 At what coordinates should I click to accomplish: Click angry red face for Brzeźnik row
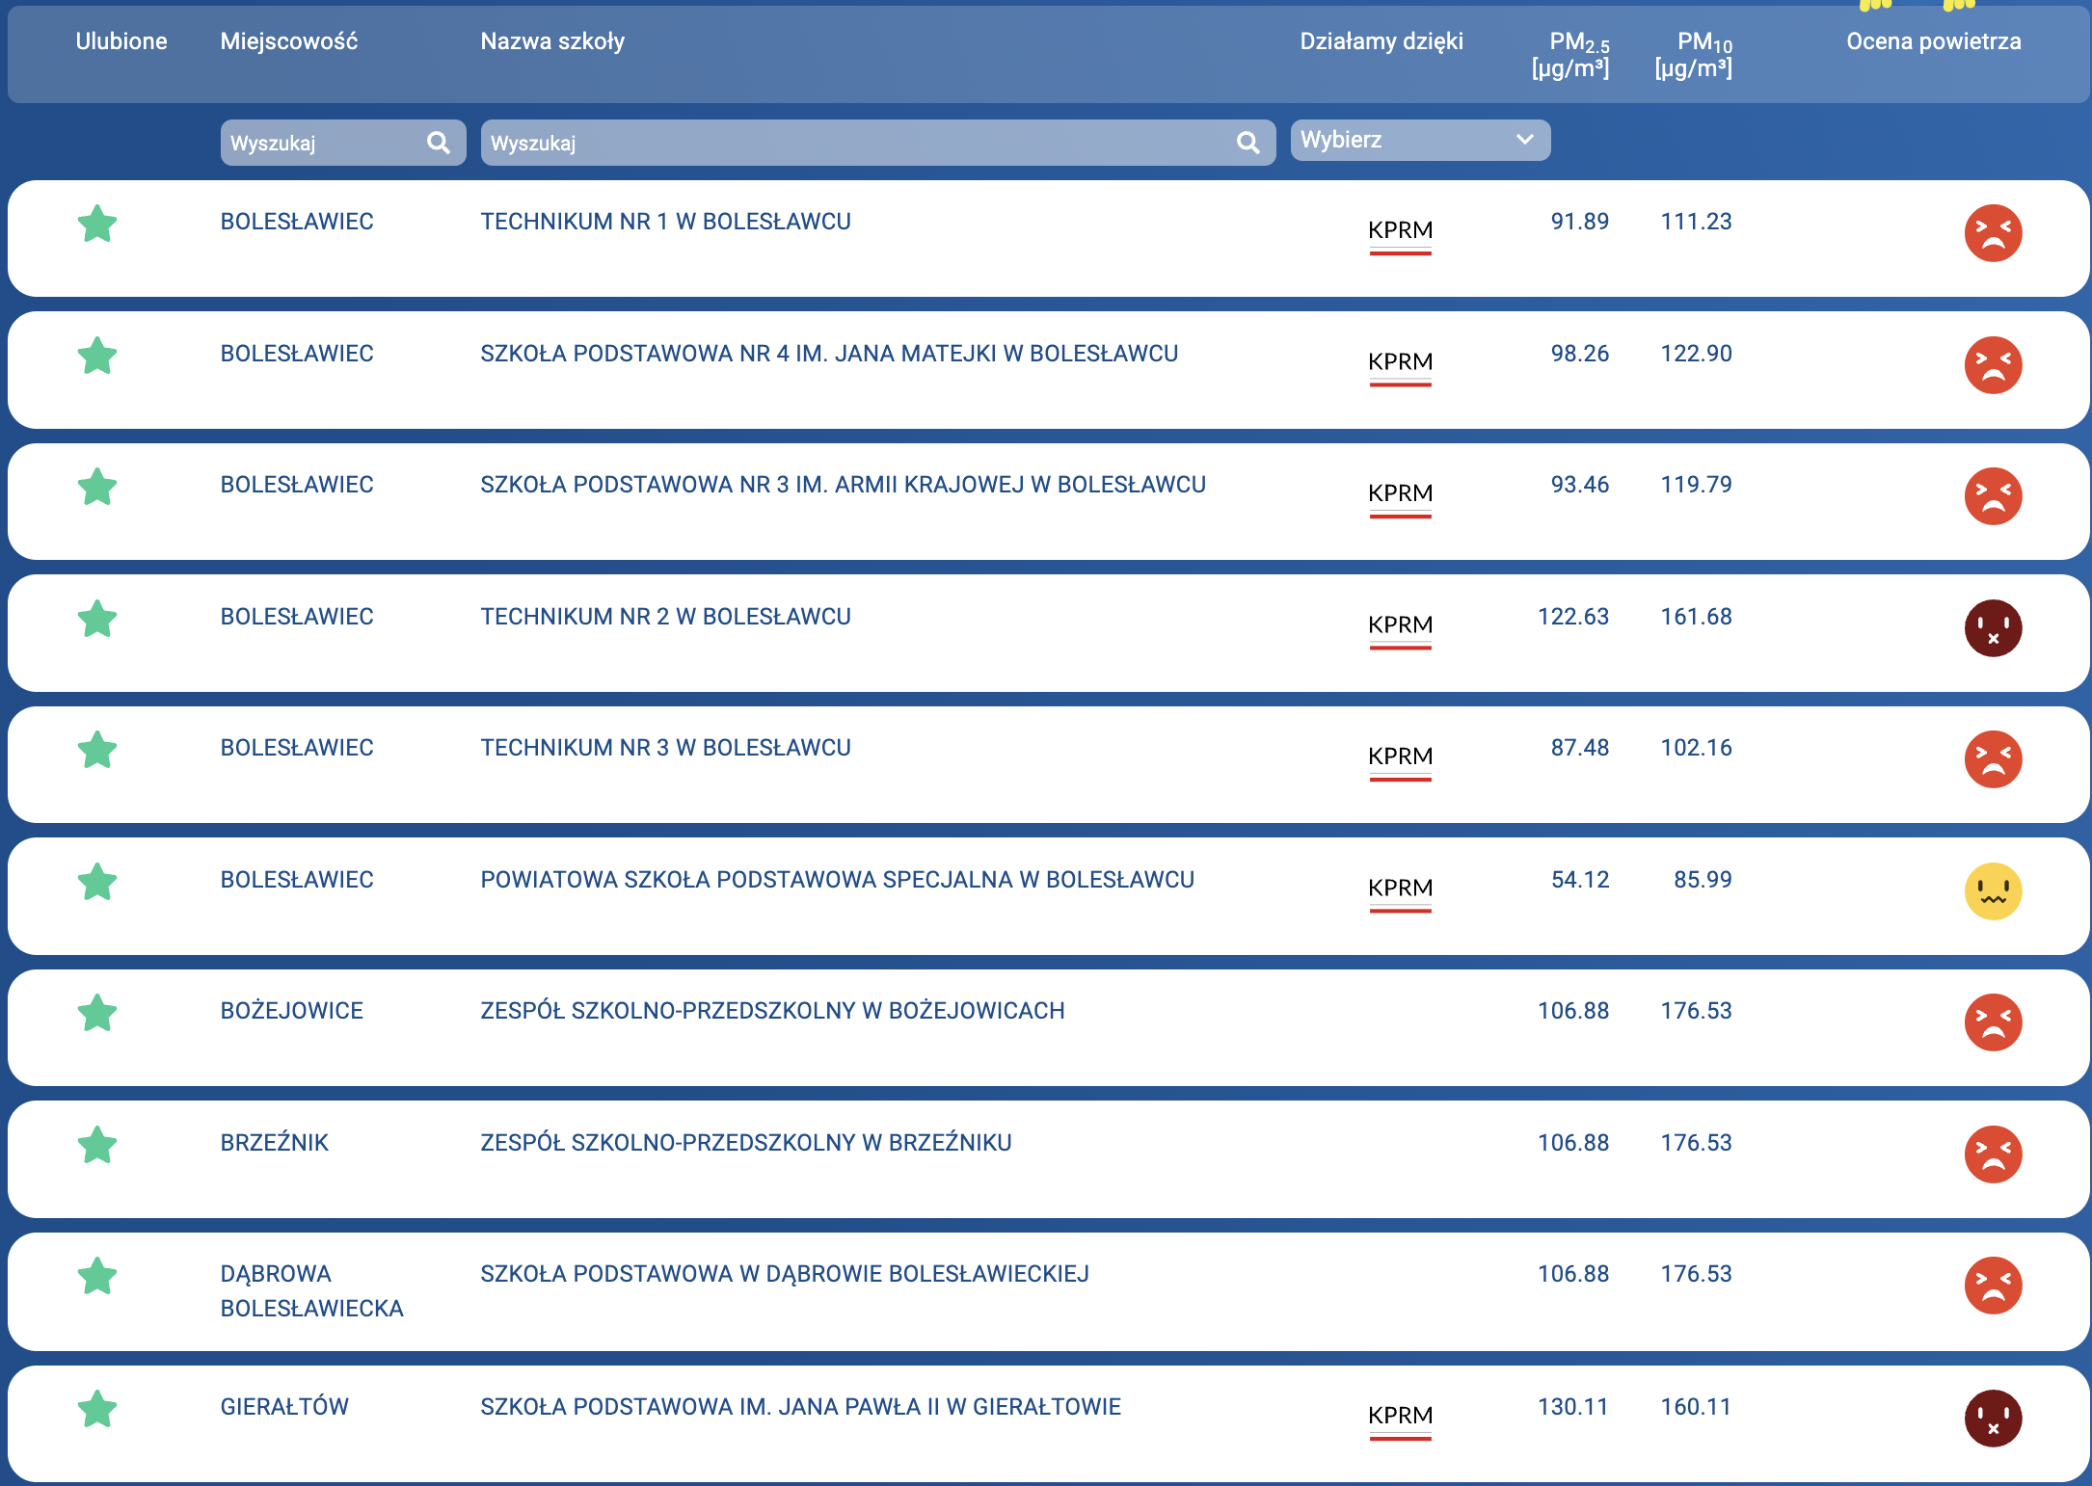1993,1154
